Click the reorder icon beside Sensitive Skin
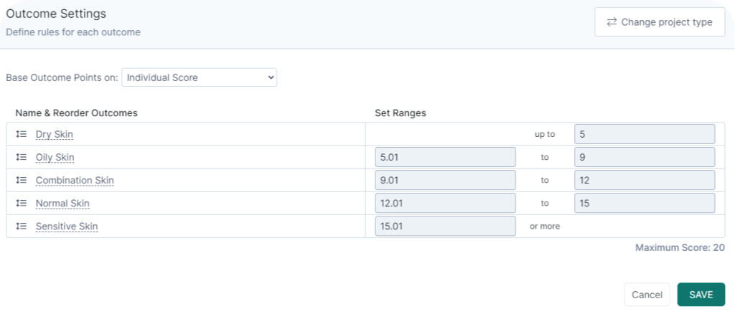This screenshot has width=735, height=314. click(x=21, y=226)
